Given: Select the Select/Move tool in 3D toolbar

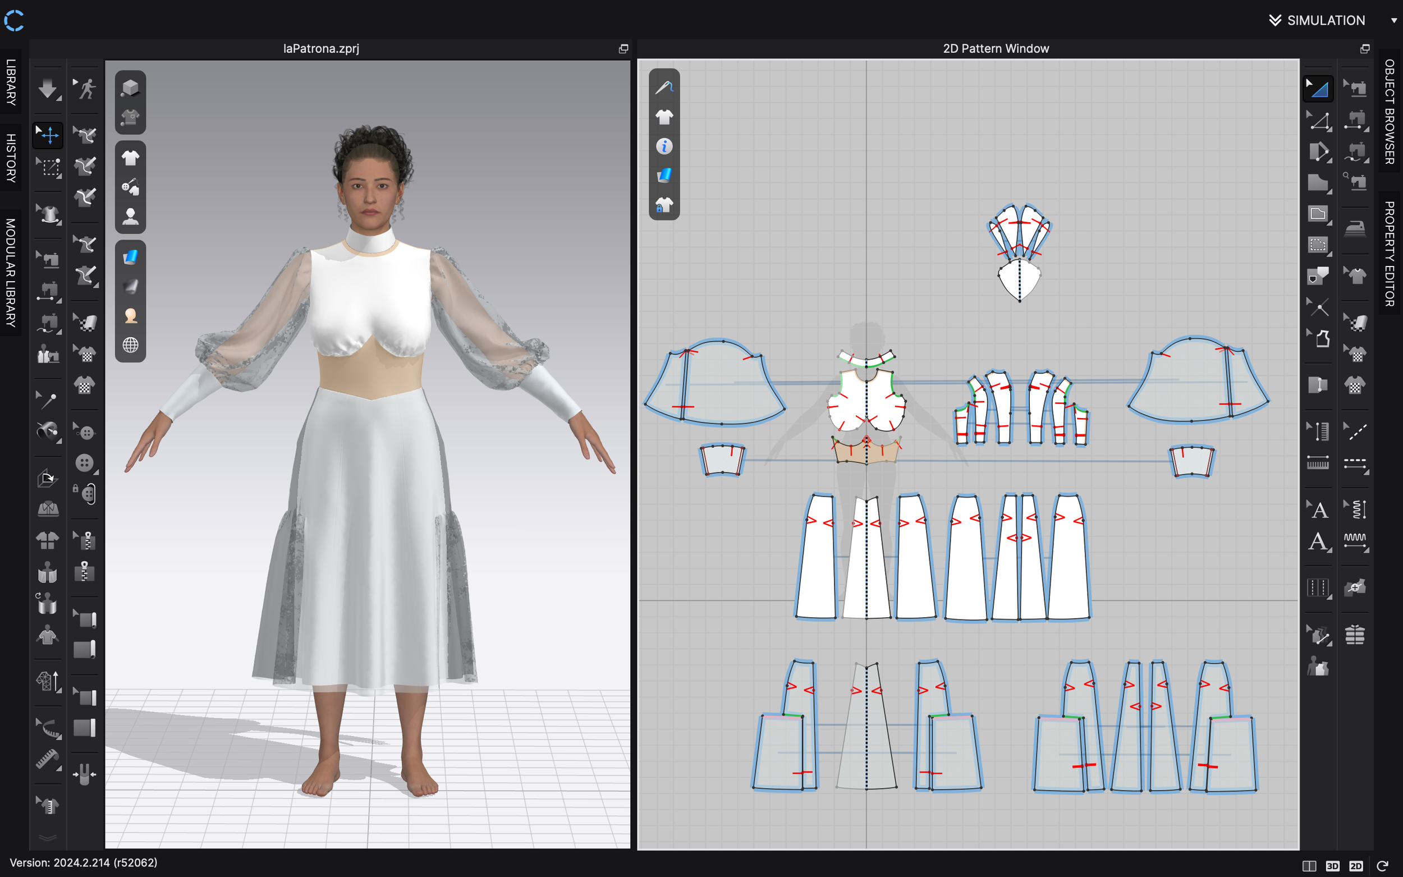Looking at the screenshot, I should 48,135.
